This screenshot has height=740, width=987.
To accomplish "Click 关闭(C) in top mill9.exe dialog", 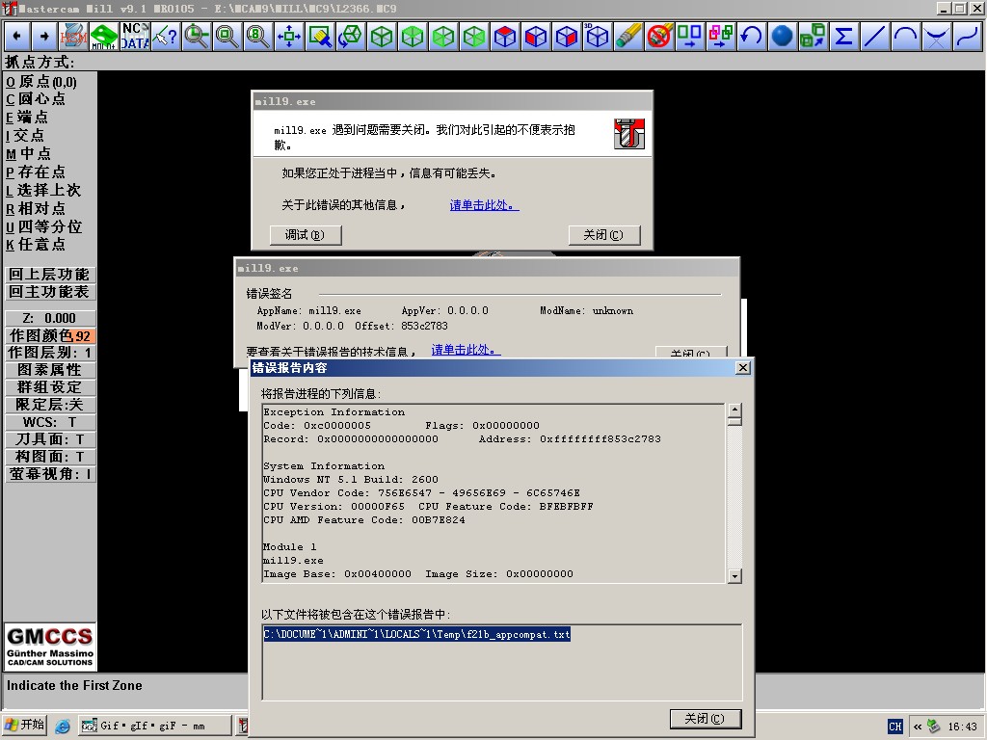I will point(603,235).
